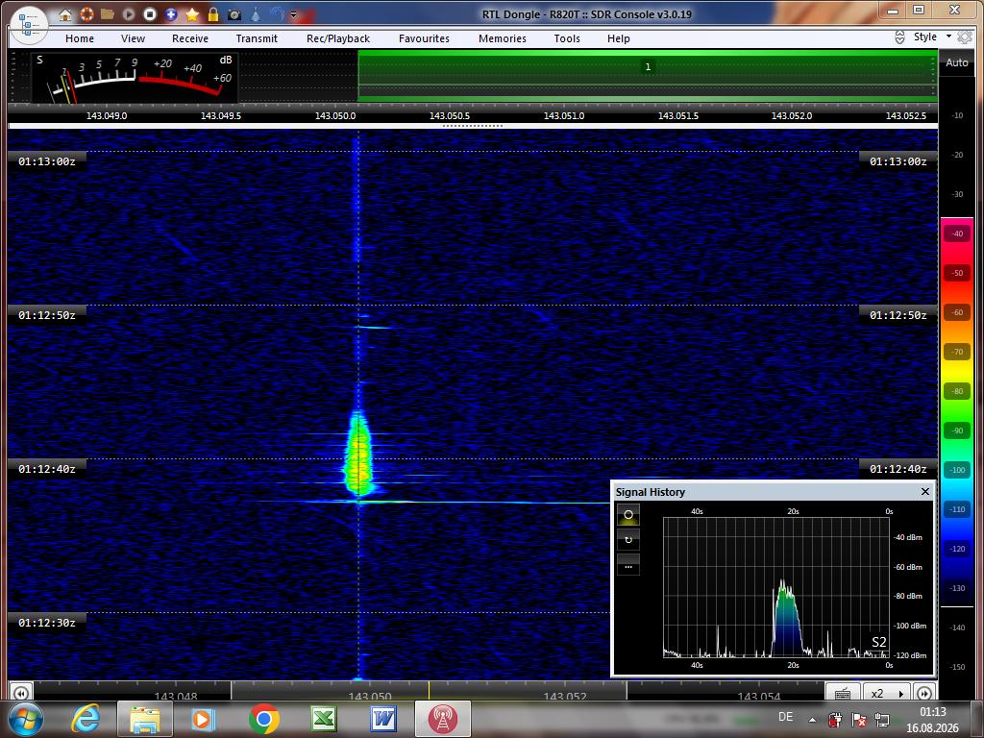
Task: Open the Tools ribbon tab
Action: tap(567, 38)
